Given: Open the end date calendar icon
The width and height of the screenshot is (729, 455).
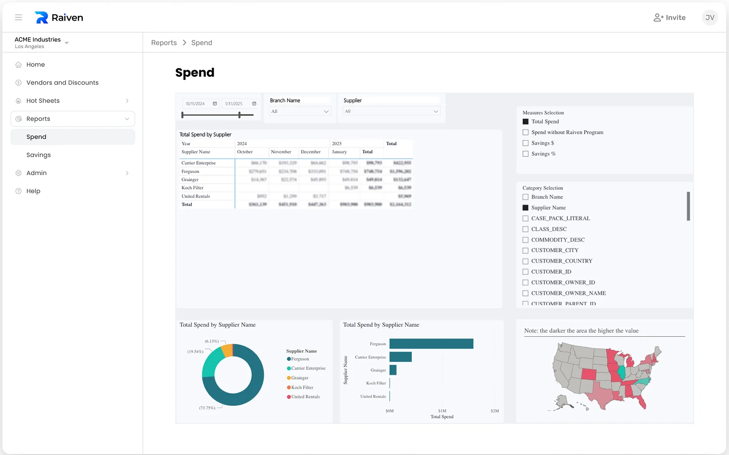Looking at the screenshot, I should click(x=254, y=103).
